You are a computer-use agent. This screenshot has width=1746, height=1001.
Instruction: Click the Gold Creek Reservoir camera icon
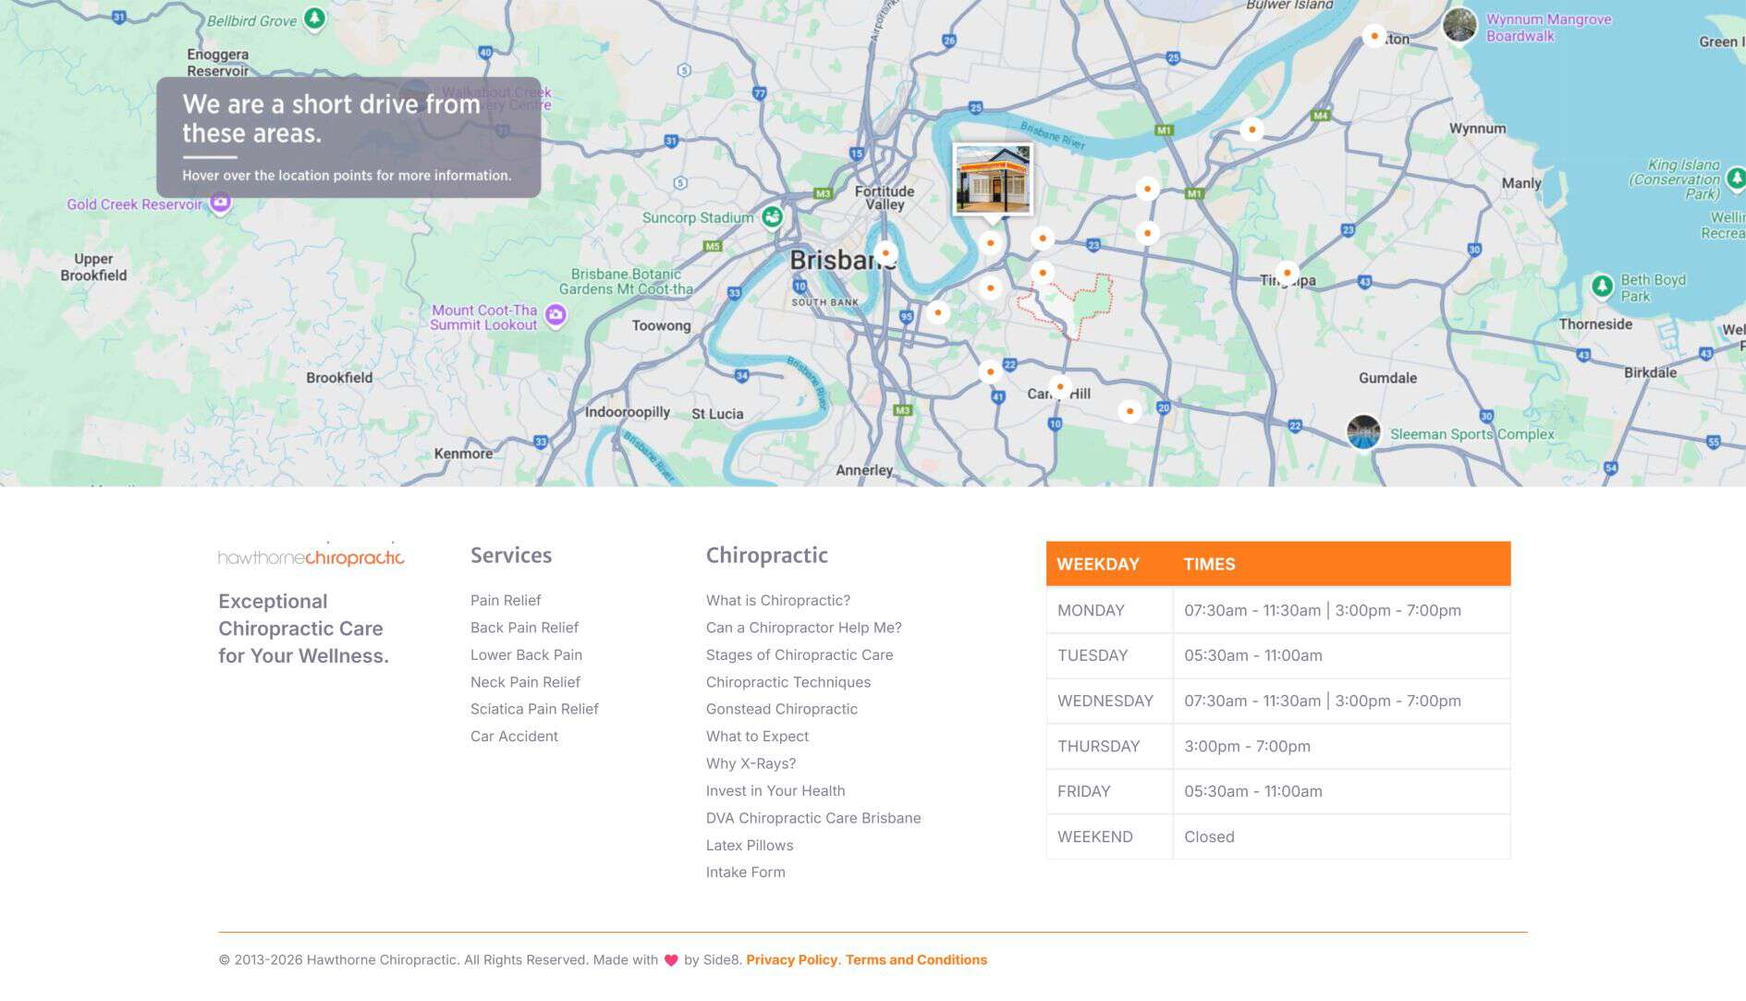pyautogui.click(x=220, y=201)
